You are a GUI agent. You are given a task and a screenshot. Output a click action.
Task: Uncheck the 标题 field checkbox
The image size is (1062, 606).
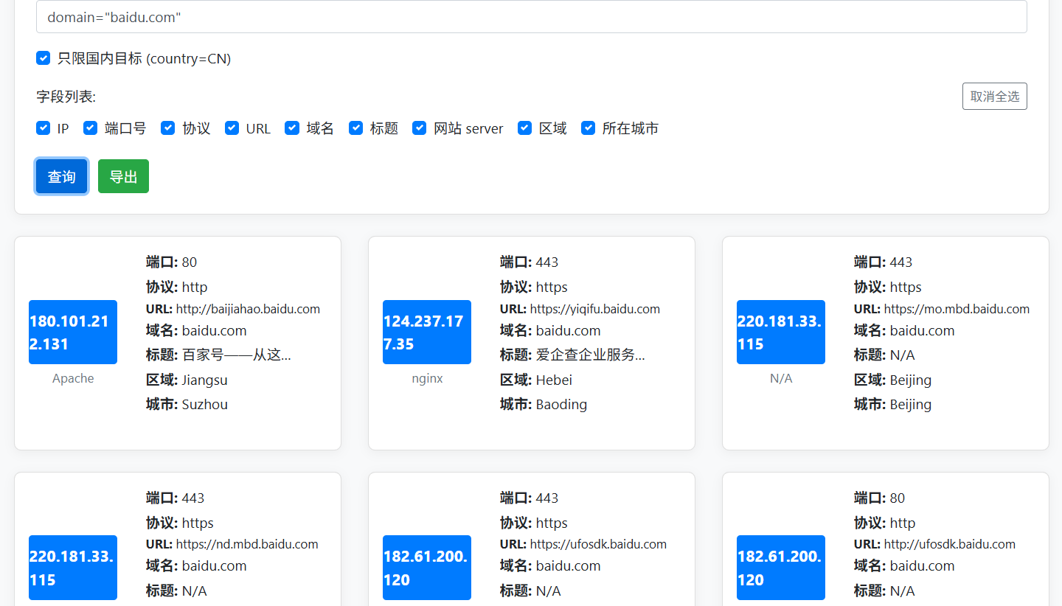pyautogui.click(x=356, y=128)
